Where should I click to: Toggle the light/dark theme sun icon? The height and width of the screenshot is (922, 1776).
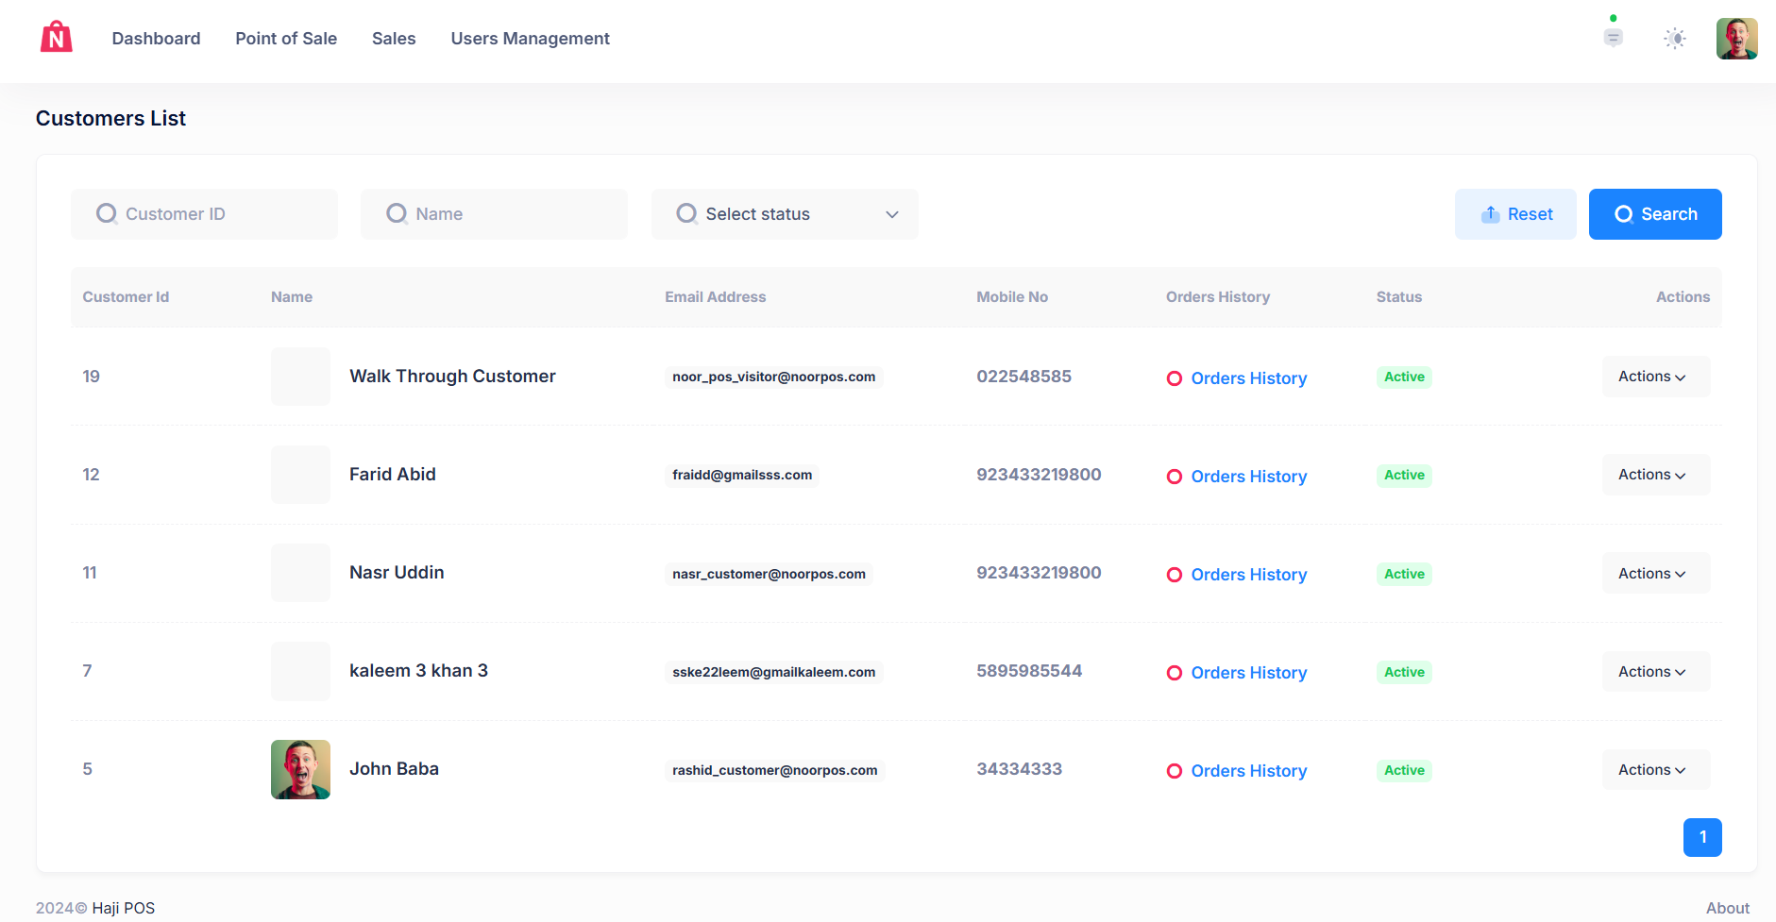point(1674,39)
